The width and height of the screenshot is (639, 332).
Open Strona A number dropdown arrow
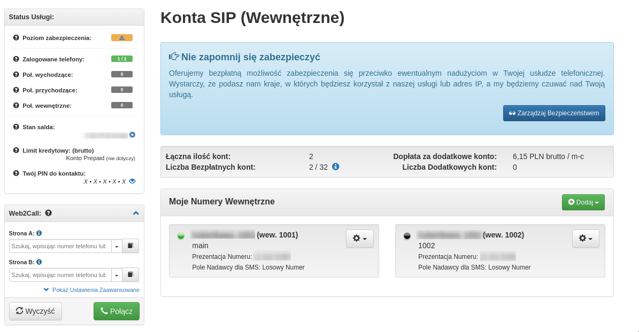[117, 246]
